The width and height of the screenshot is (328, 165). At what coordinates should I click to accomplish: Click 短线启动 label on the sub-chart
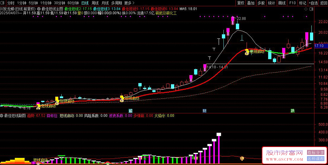tap(41, 160)
